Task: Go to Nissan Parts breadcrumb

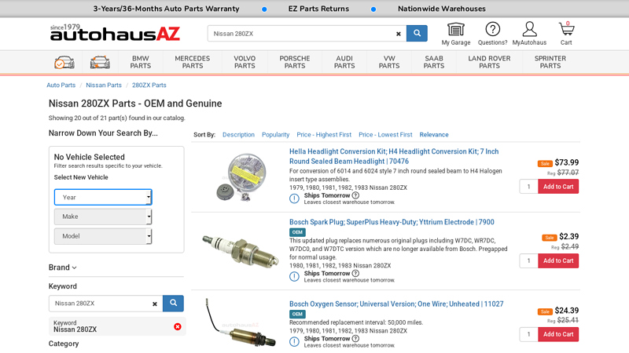Action: (x=104, y=86)
